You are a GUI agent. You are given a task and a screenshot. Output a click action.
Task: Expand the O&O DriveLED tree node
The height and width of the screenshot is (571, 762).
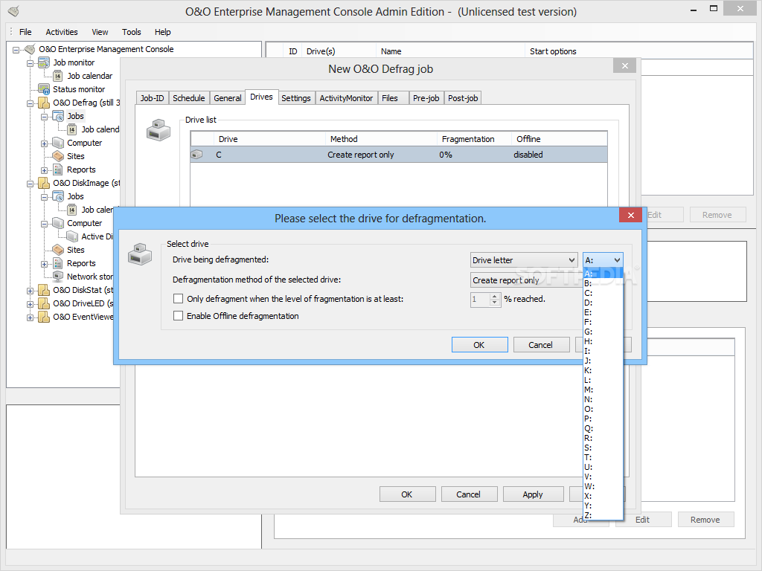coord(30,304)
